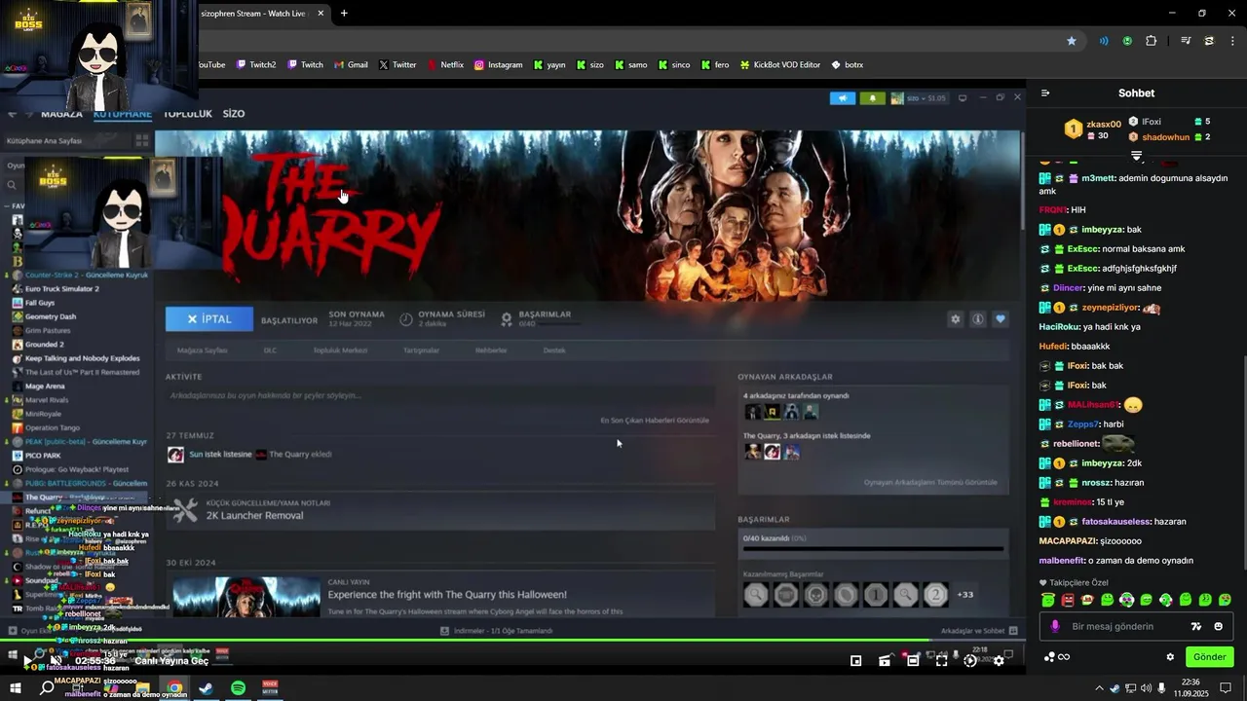Show hidden system tray icons
The height and width of the screenshot is (701, 1247).
(1099, 688)
